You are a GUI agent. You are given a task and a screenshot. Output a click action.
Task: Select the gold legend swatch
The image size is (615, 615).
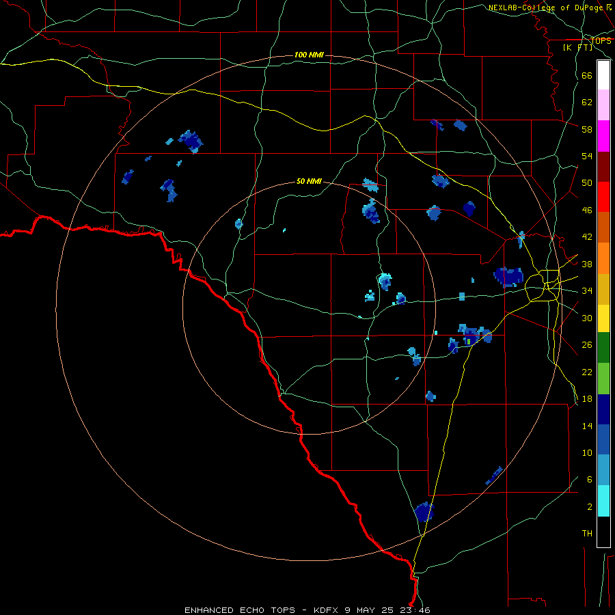click(603, 289)
